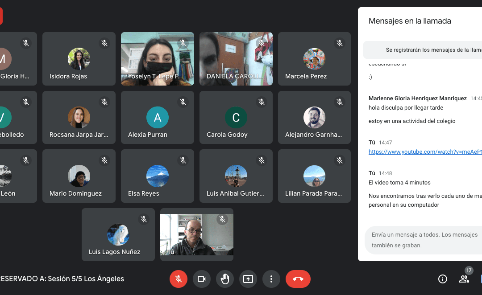482x295 pixels.
Task: Click the muted mic icon on Alexia Purran's tile
Action: [183, 102]
